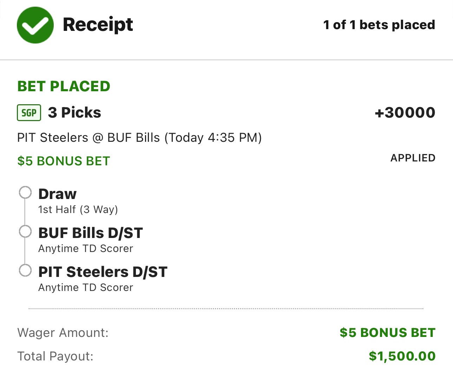Screen dimensions: 453x378
Task: Select the PIT Steelers D/ST pick name
Action: tap(103, 272)
